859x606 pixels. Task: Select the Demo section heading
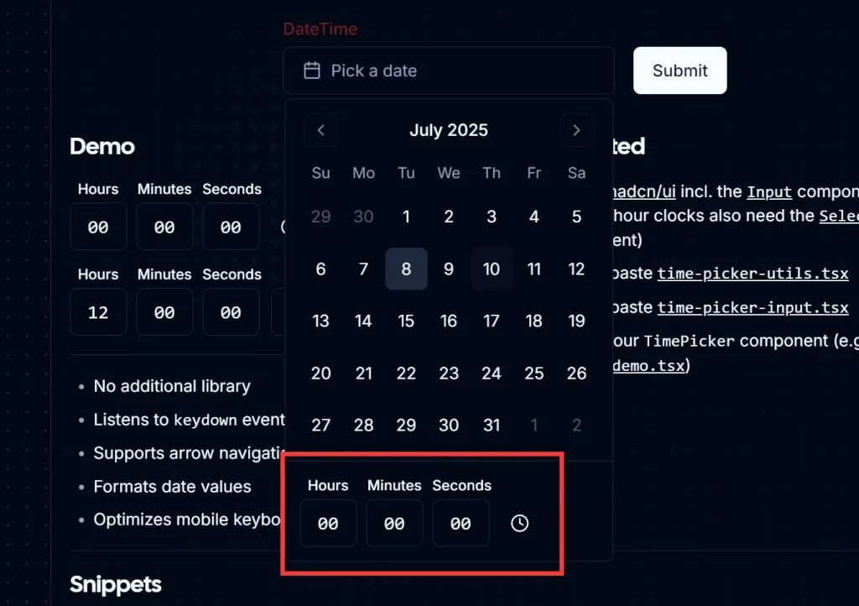(102, 146)
